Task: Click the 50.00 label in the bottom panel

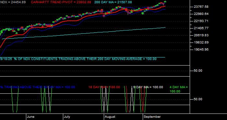Action: pyautogui.click(x=198, y=99)
